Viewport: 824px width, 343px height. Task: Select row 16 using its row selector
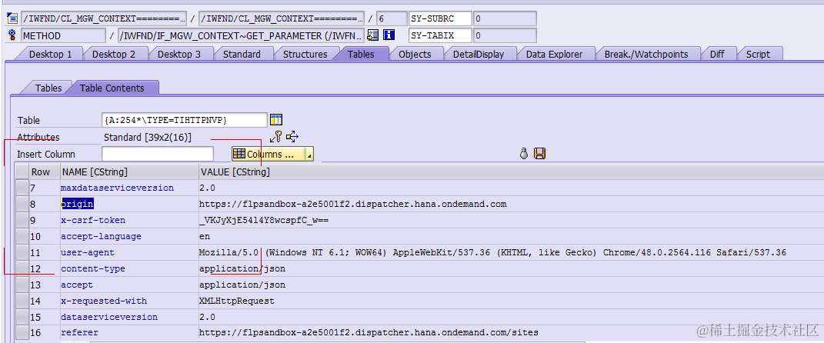click(x=22, y=332)
